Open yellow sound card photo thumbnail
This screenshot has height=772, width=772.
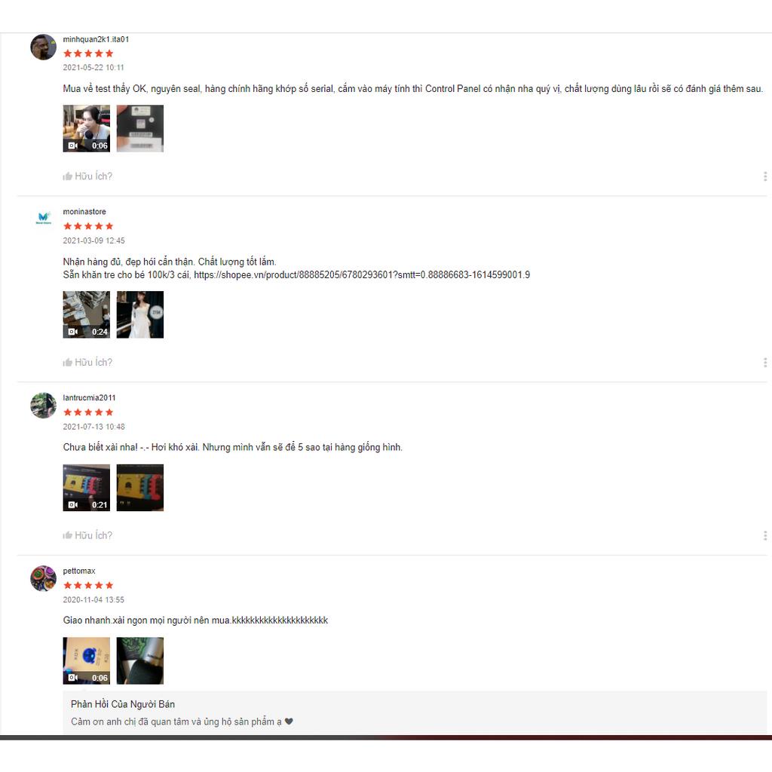[139, 488]
